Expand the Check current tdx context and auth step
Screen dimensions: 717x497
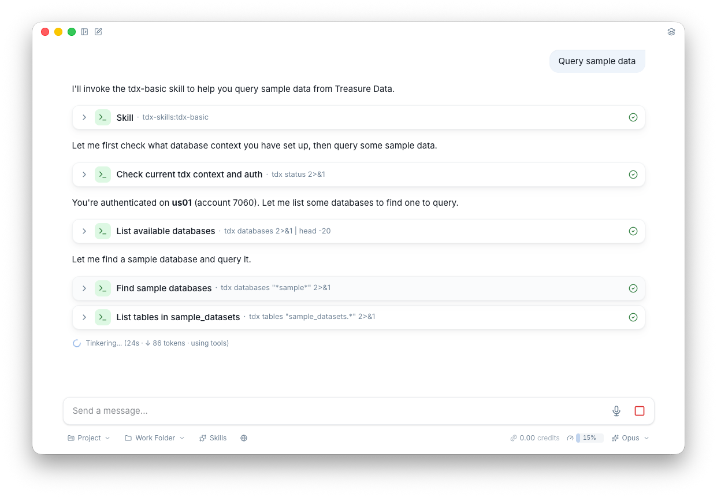84,174
